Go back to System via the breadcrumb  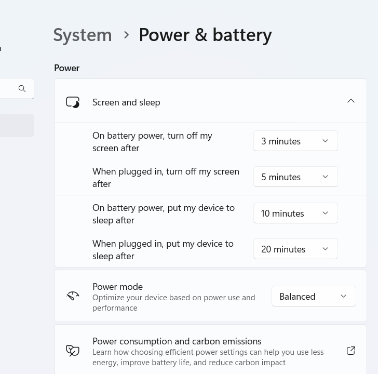click(x=83, y=35)
